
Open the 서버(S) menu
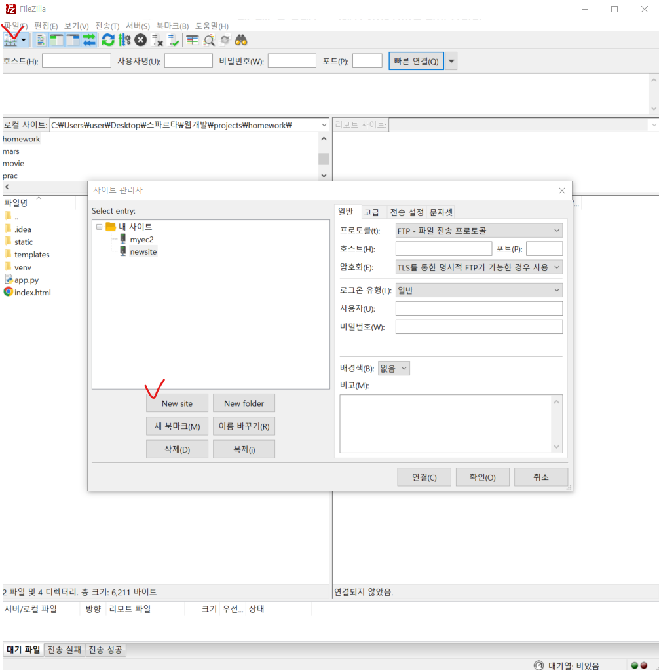pos(138,26)
